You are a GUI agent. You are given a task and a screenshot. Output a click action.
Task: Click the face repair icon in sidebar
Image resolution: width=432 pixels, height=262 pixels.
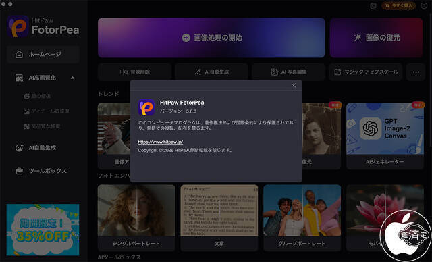click(27, 96)
